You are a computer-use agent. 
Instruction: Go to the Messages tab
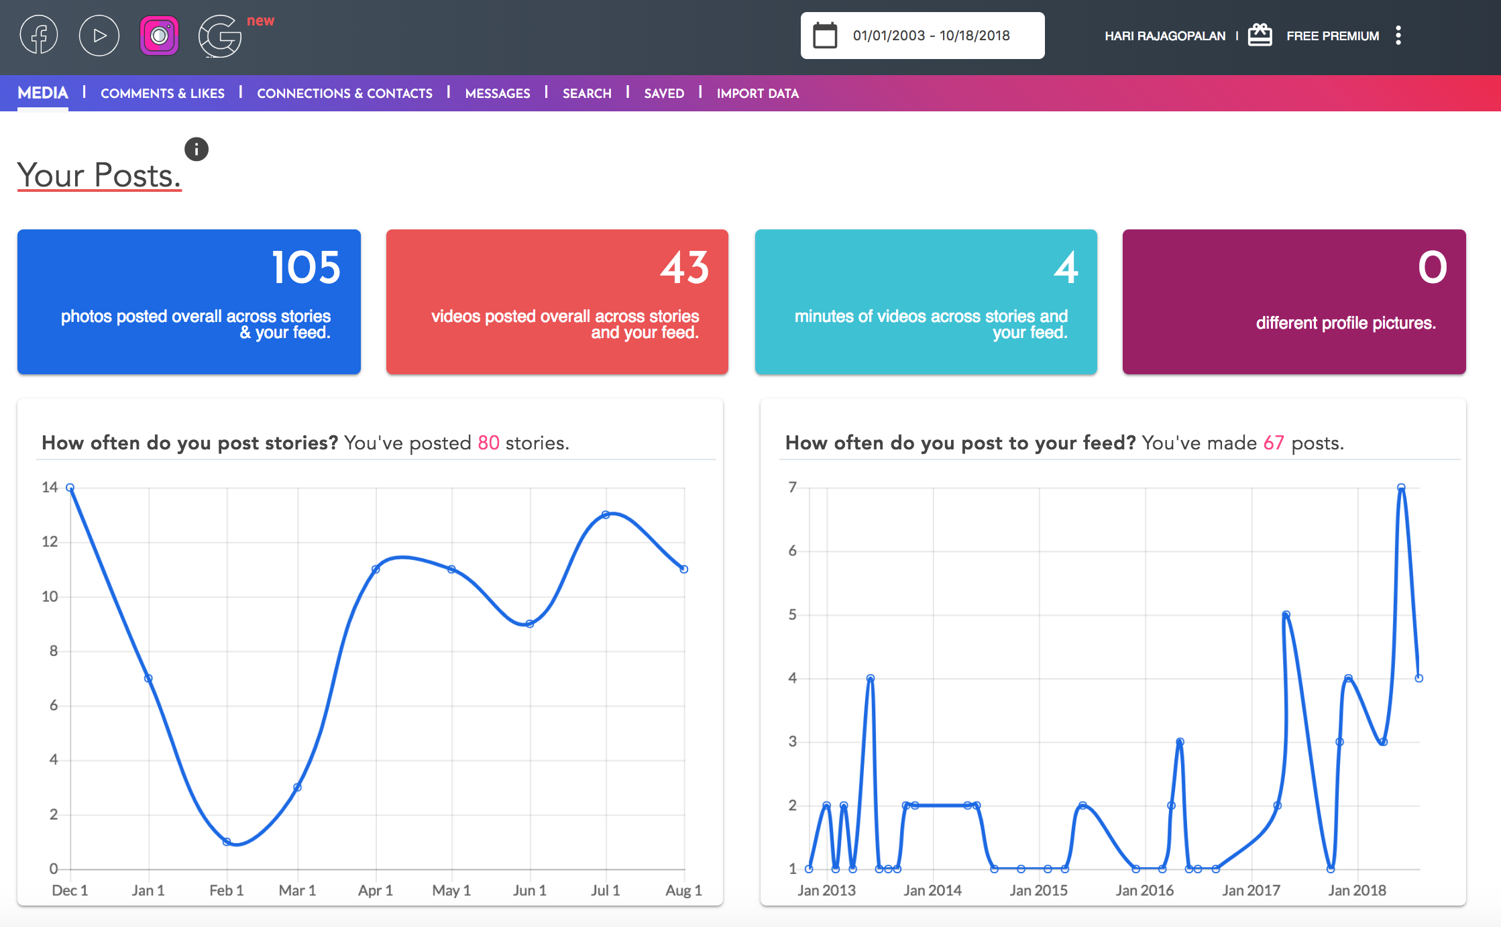tap(498, 93)
